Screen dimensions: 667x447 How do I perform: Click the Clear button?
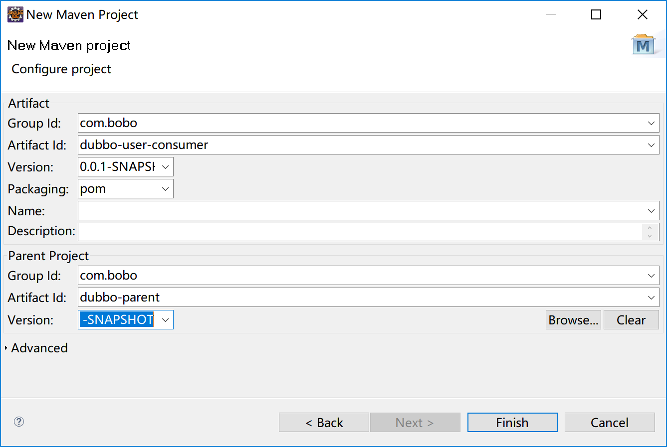(x=631, y=320)
